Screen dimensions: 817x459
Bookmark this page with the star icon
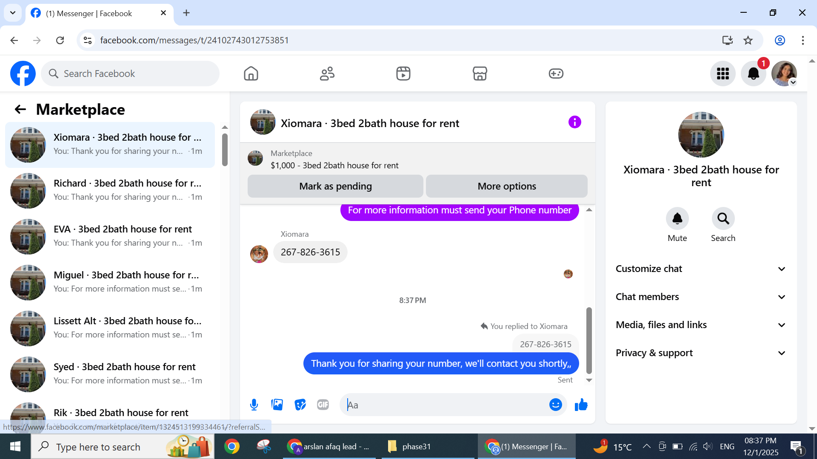(x=748, y=40)
